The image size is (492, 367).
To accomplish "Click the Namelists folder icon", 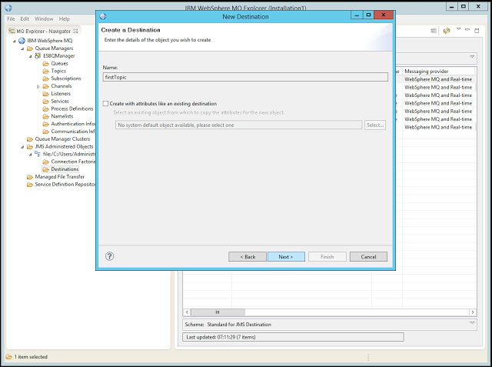I will (x=46, y=116).
